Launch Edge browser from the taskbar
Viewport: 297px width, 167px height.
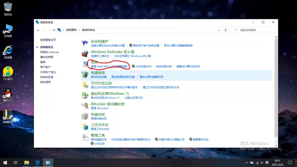click(37, 163)
